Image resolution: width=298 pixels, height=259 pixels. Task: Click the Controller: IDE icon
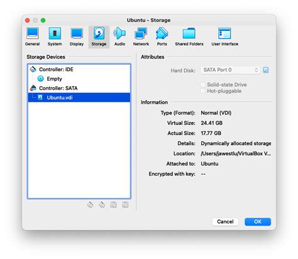tap(33, 69)
